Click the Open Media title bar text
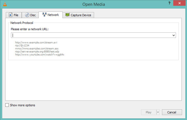This screenshot has width=187, height=120. tap(94, 4)
